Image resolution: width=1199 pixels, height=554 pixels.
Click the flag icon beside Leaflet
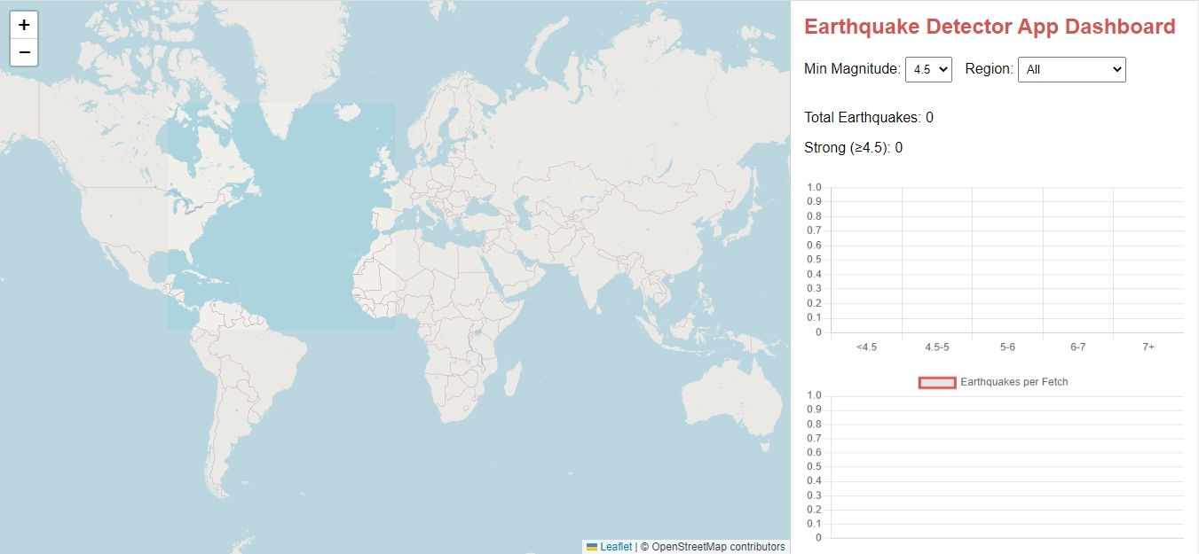click(x=592, y=547)
